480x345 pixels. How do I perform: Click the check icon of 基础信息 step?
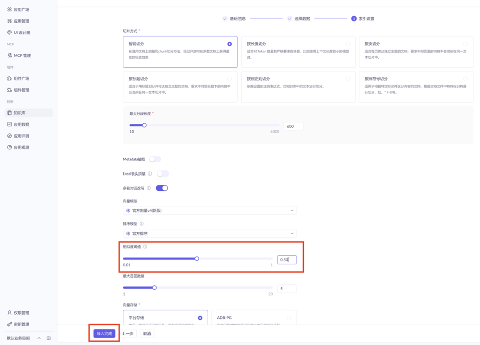[x=225, y=19]
